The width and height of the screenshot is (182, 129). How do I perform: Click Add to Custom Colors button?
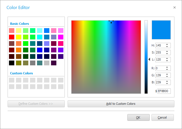(121, 104)
